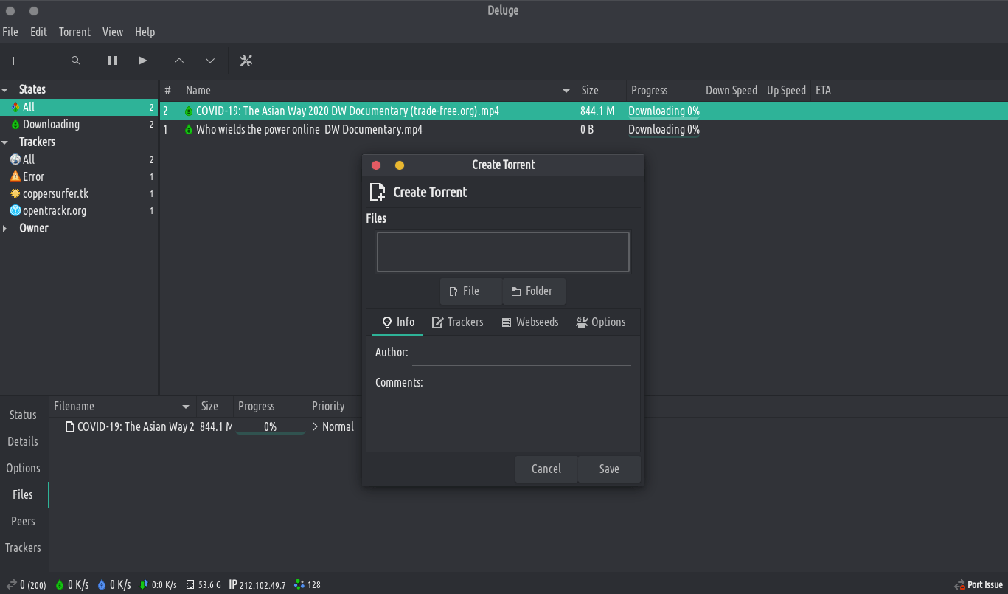Resume torrents with the play icon
Image resolution: width=1008 pixels, height=594 pixels.
point(143,61)
